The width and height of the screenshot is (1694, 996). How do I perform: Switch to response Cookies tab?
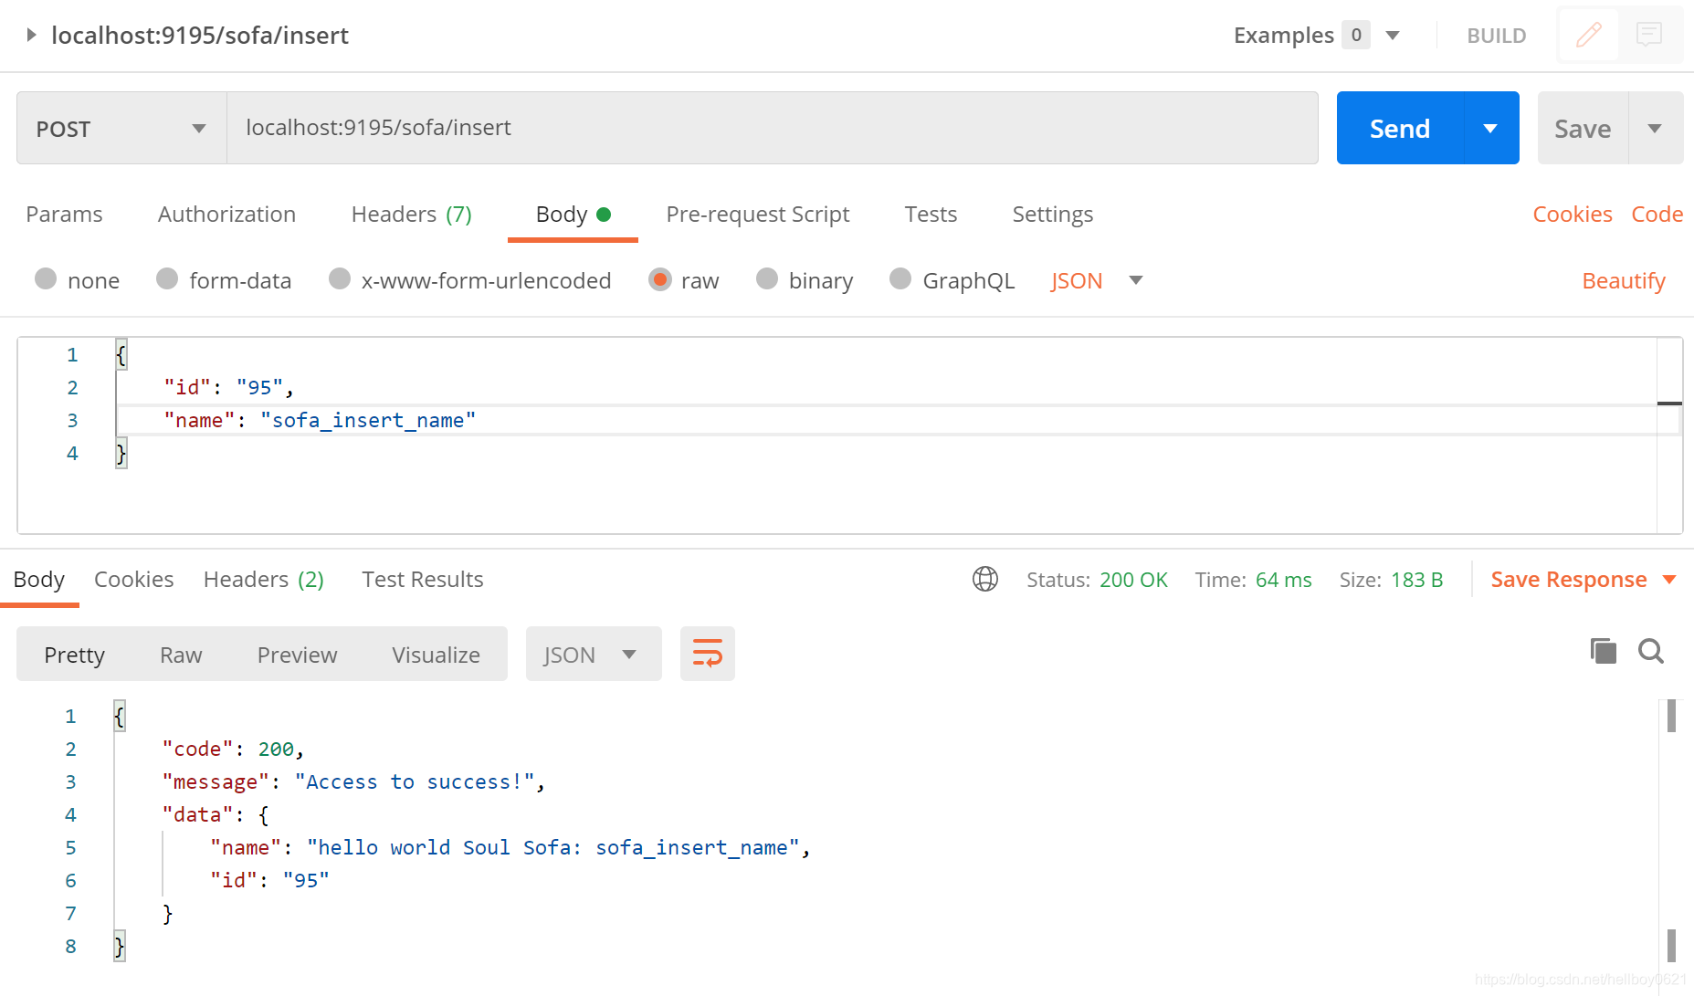[x=133, y=579]
